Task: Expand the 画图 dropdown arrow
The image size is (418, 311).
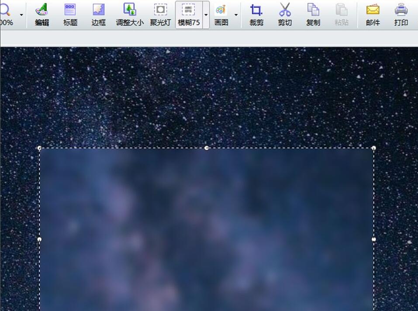Action: click(x=236, y=15)
